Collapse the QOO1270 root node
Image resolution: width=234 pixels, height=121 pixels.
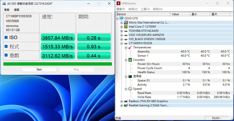click(117, 19)
